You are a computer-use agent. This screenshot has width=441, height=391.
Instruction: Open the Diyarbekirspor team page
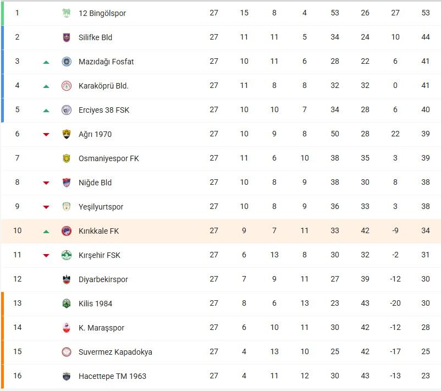103,279
